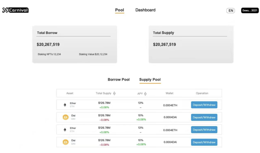Open wallet address 0xwu...3021 menu
The width and height of the screenshot is (260, 153).
250,10
